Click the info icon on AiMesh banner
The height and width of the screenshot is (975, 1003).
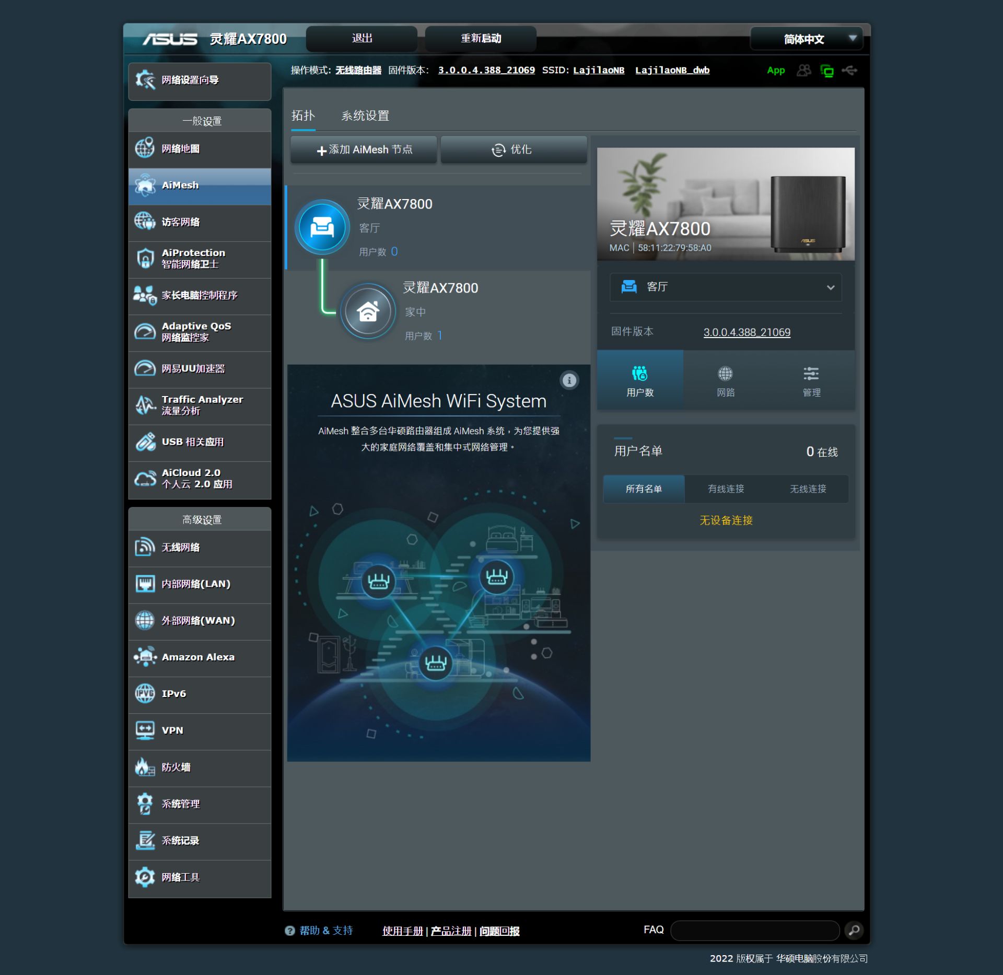(x=569, y=380)
